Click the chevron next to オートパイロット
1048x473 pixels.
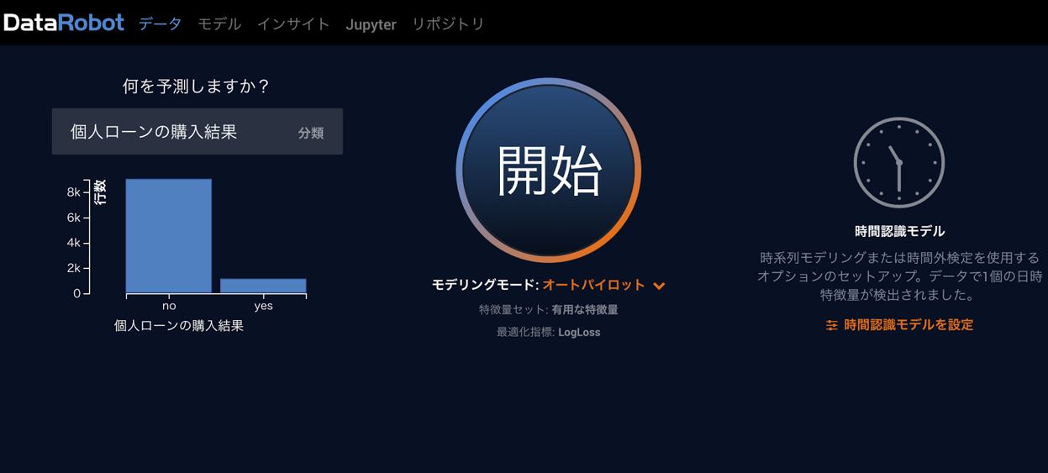(659, 286)
